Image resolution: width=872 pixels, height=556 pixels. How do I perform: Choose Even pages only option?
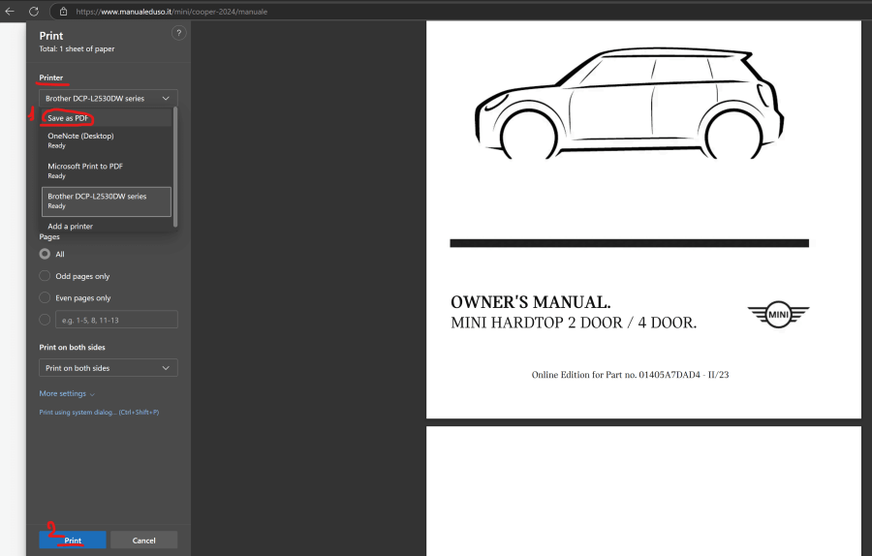(45, 298)
